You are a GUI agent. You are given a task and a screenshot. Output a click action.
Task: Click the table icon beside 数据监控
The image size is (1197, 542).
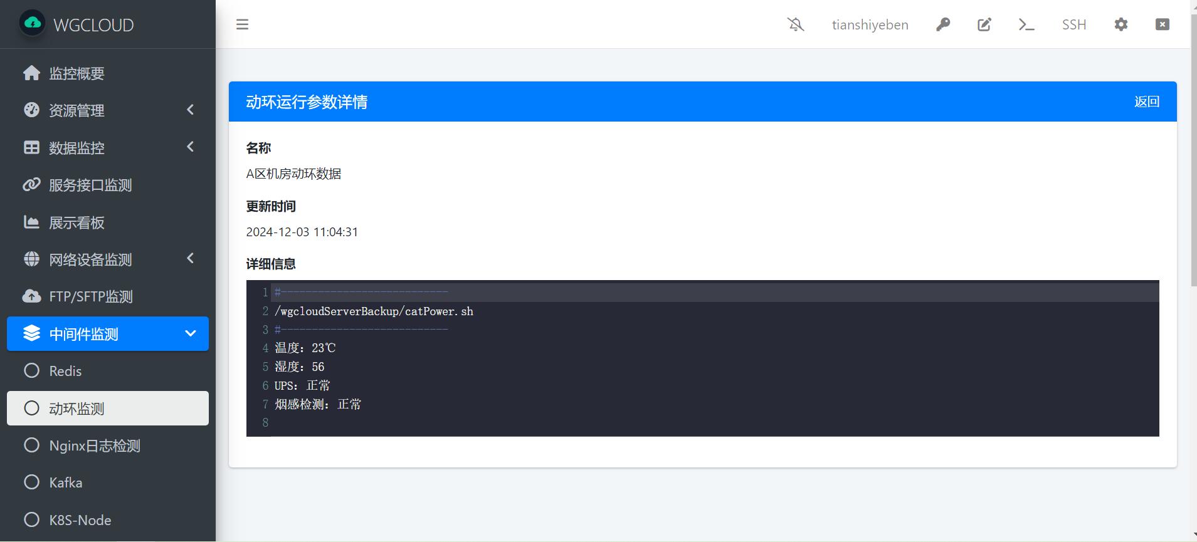(x=31, y=147)
